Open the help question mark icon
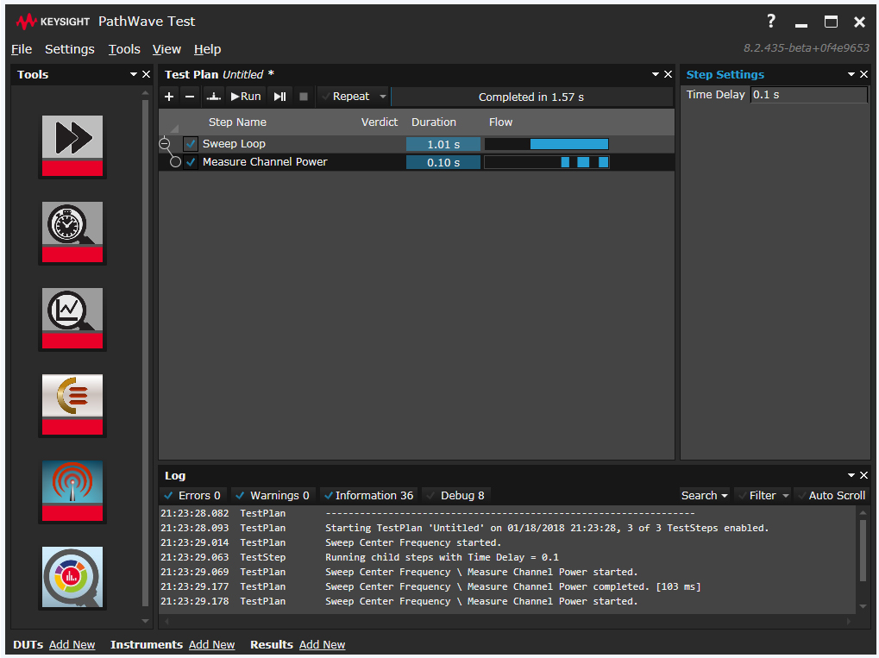Screen dimensions: 879x658 point(771,22)
